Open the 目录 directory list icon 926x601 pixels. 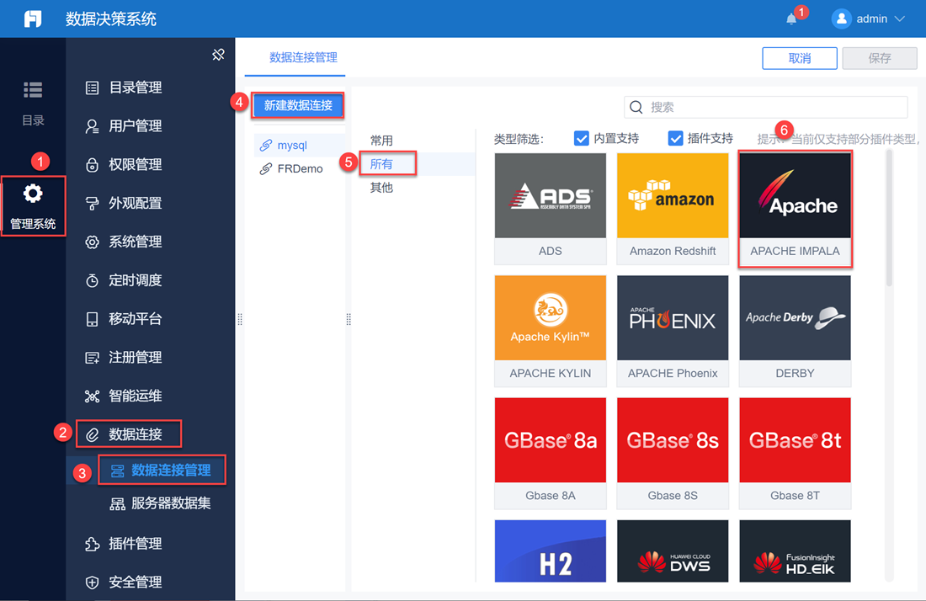pyautogui.click(x=33, y=90)
